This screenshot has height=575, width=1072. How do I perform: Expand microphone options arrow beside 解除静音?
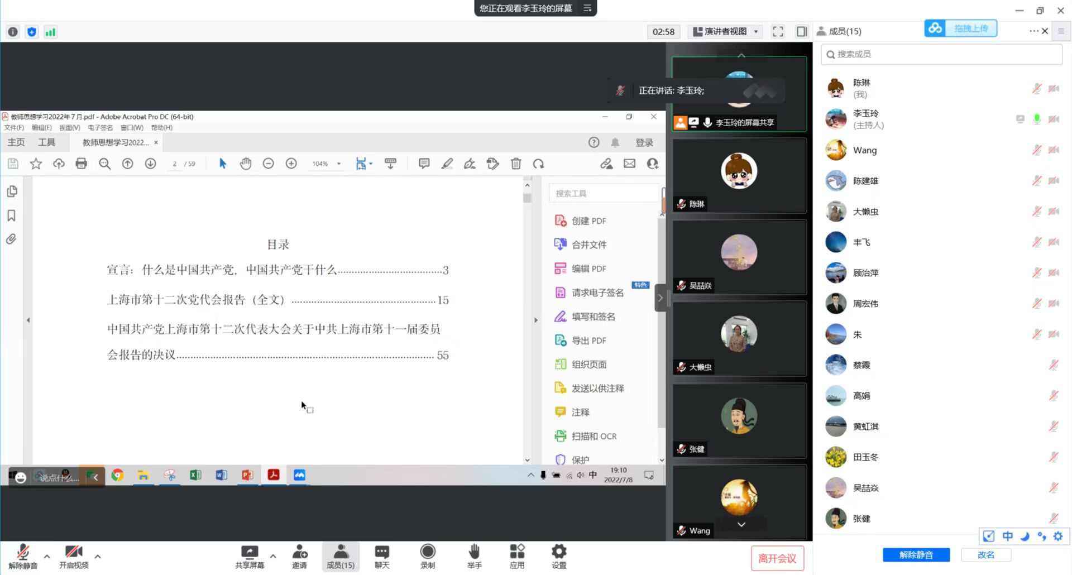tap(47, 556)
